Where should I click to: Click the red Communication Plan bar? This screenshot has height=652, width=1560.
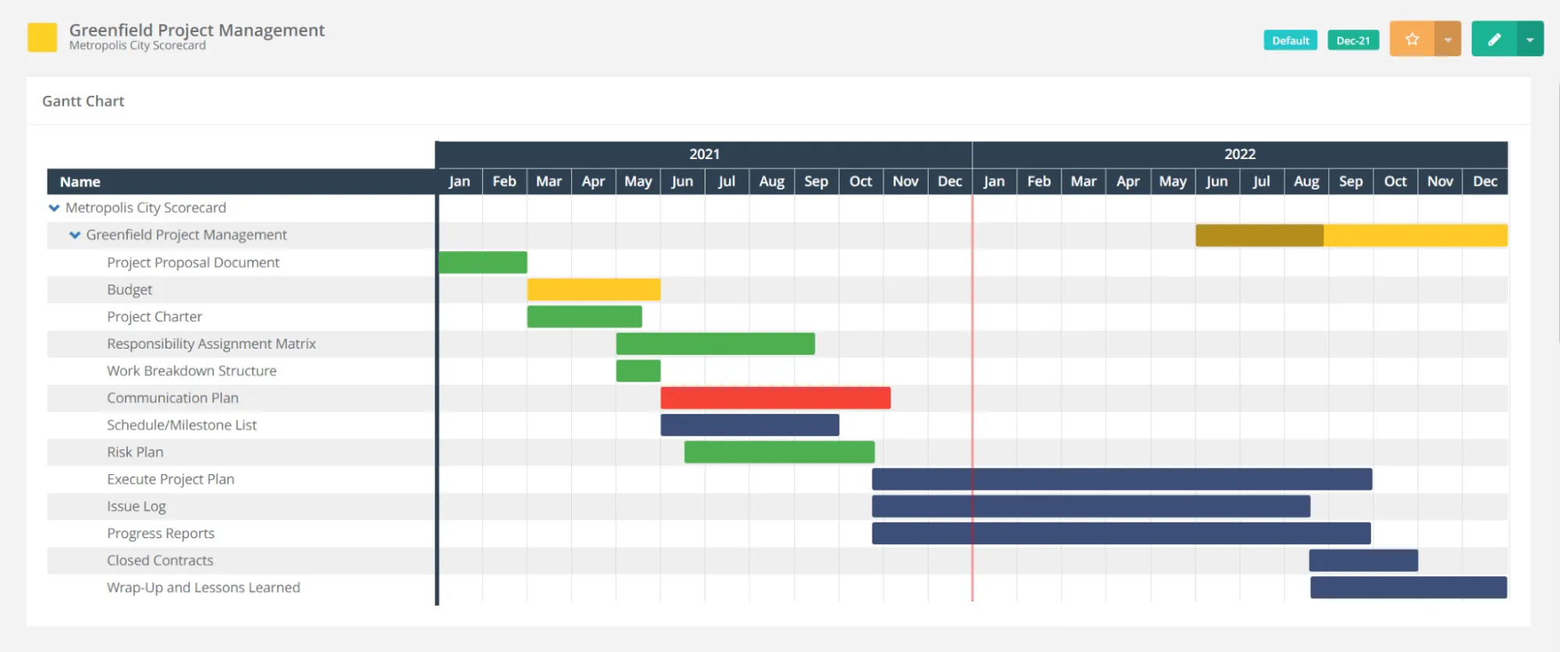click(x=776, y=398)
